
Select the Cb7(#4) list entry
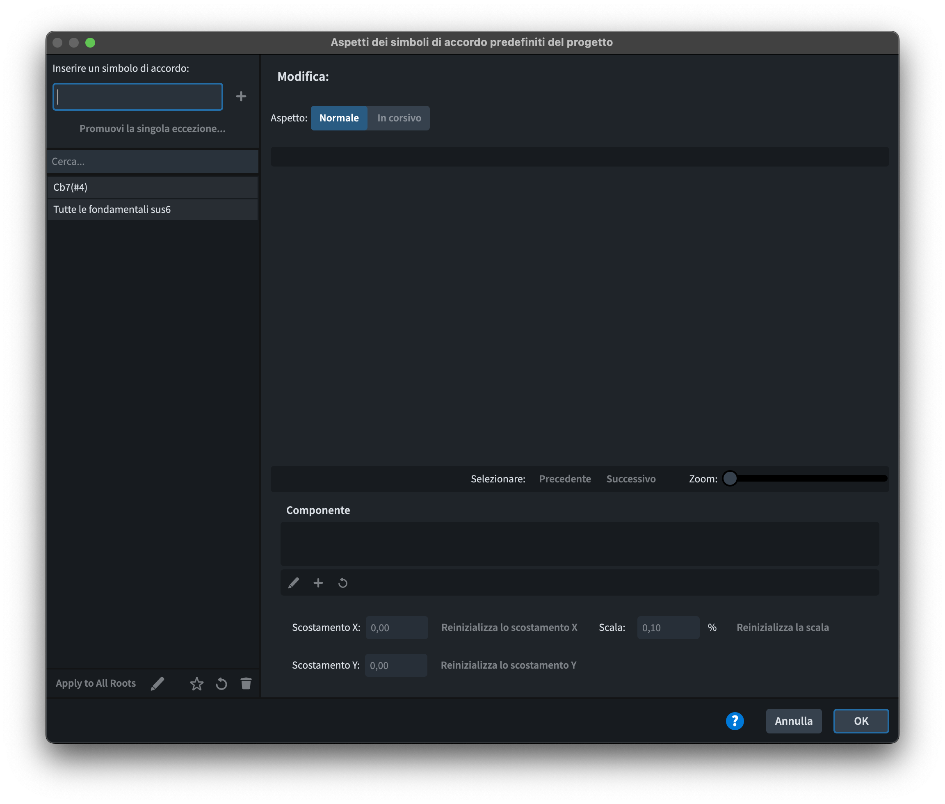point(152,187)
